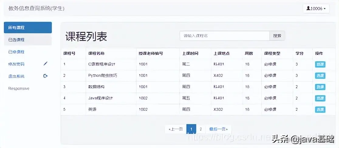The height and width of the screenshot is (148, 339).
Task: Select page 1 in pagination
Action: coord(191,129)
